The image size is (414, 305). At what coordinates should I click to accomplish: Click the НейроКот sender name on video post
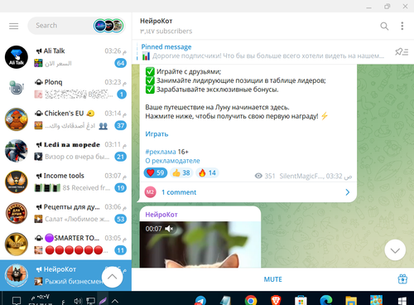click(161, 215)
